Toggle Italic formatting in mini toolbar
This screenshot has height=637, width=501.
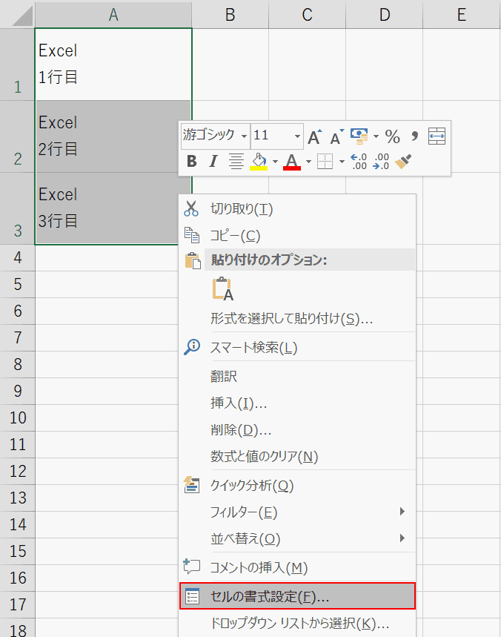pos(213,161)
